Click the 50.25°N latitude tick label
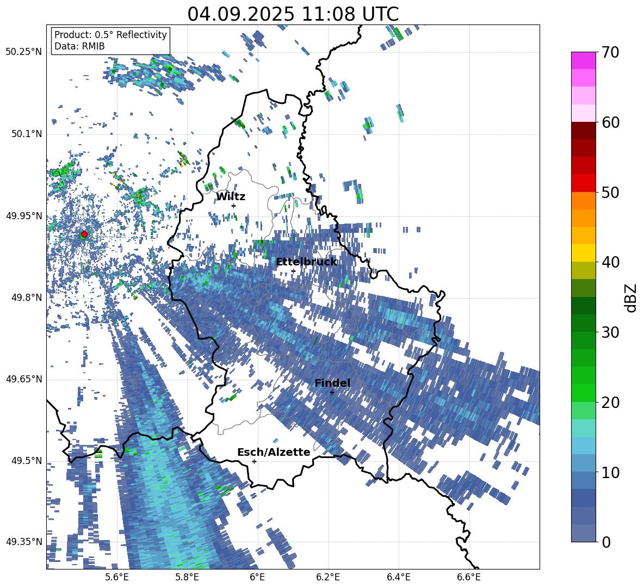Viewport: 644px width, 588px height. 24,52
